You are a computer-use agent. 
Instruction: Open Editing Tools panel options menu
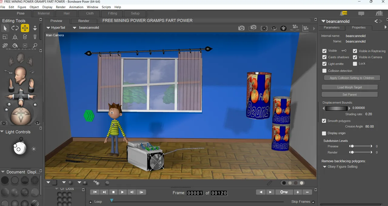pyautogui.click(x=41, y=20)
